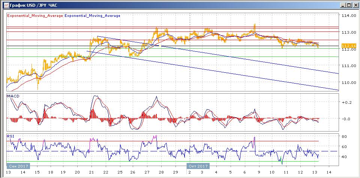
Task: Click date label 21 on time axis
Action: 91,172
